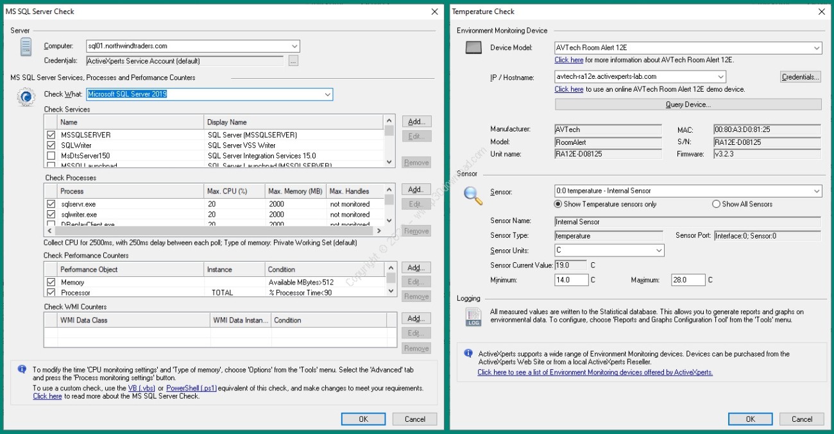Click the 'SQL Server VSS Writer' cell
Viewport: 834px width, 434px height.
pyautogui.click(x=242, y=146)
